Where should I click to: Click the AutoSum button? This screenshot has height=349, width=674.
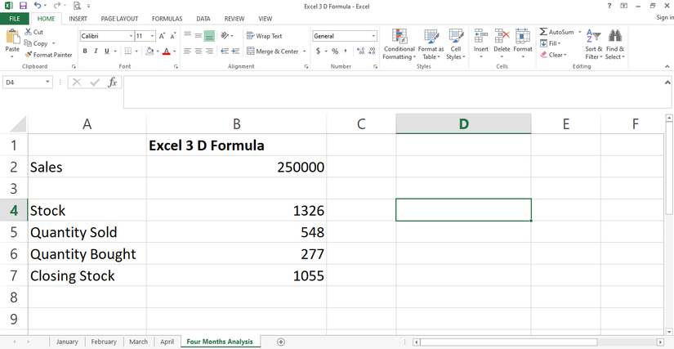[x=556, y=32]
